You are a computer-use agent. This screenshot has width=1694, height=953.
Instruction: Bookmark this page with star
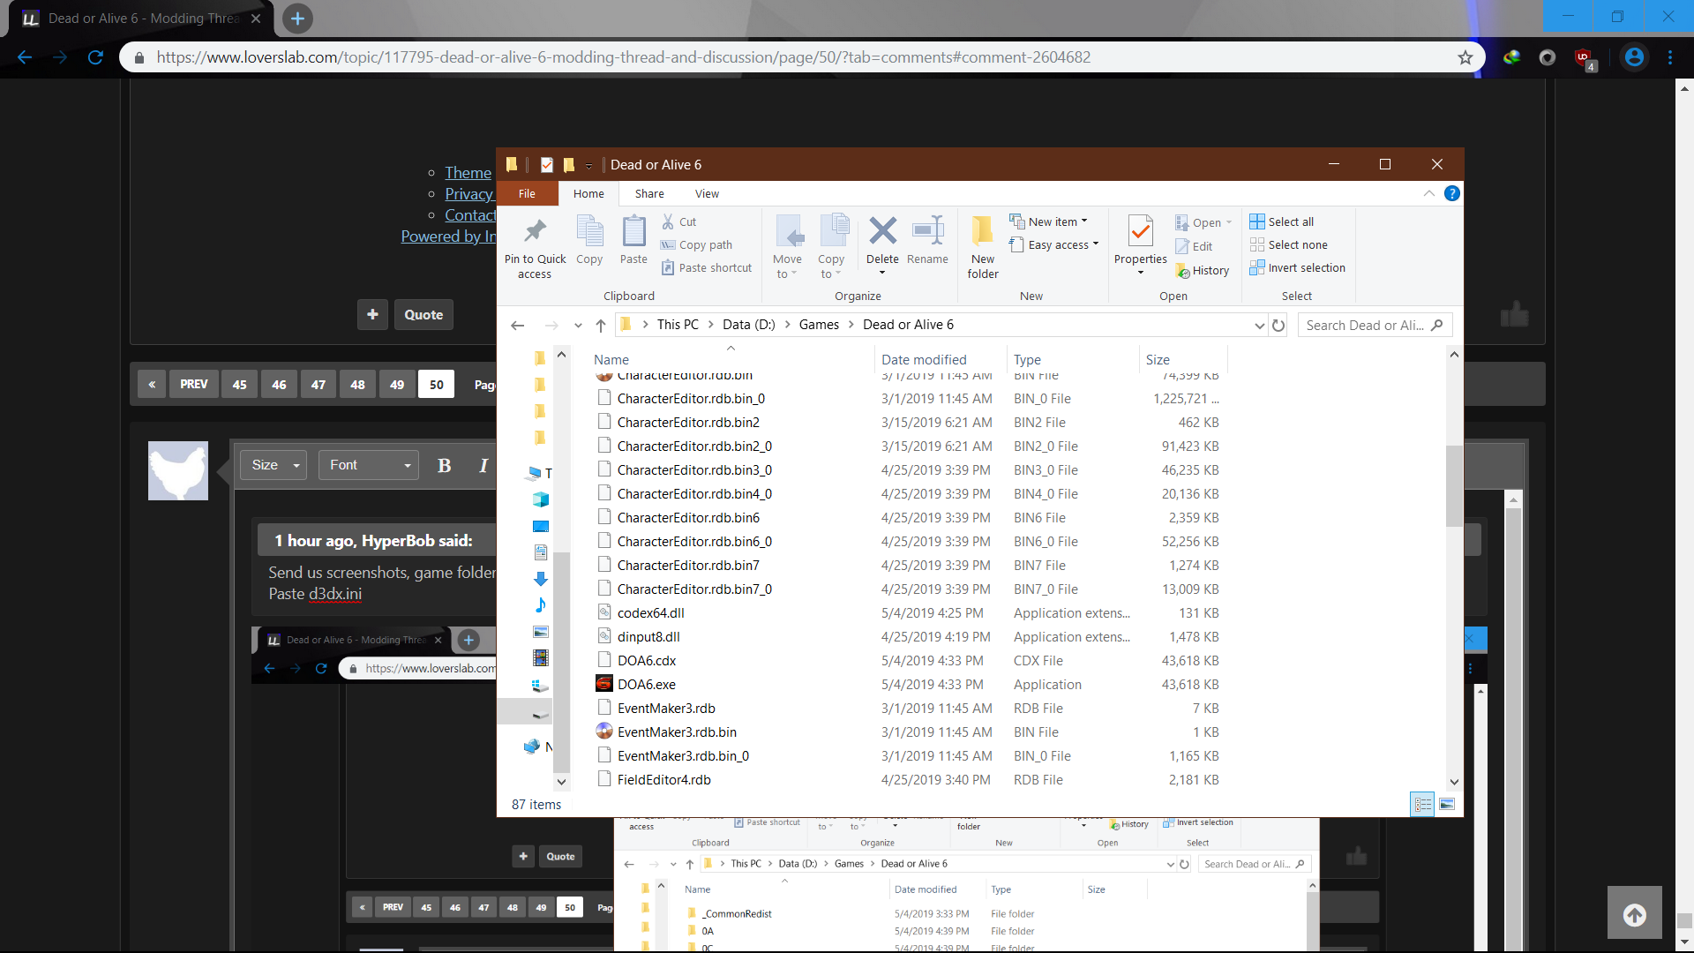(1465, 57)
